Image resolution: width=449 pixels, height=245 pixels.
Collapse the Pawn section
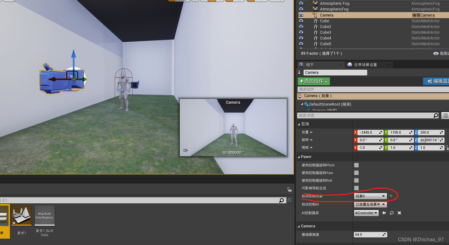point(299,157)
